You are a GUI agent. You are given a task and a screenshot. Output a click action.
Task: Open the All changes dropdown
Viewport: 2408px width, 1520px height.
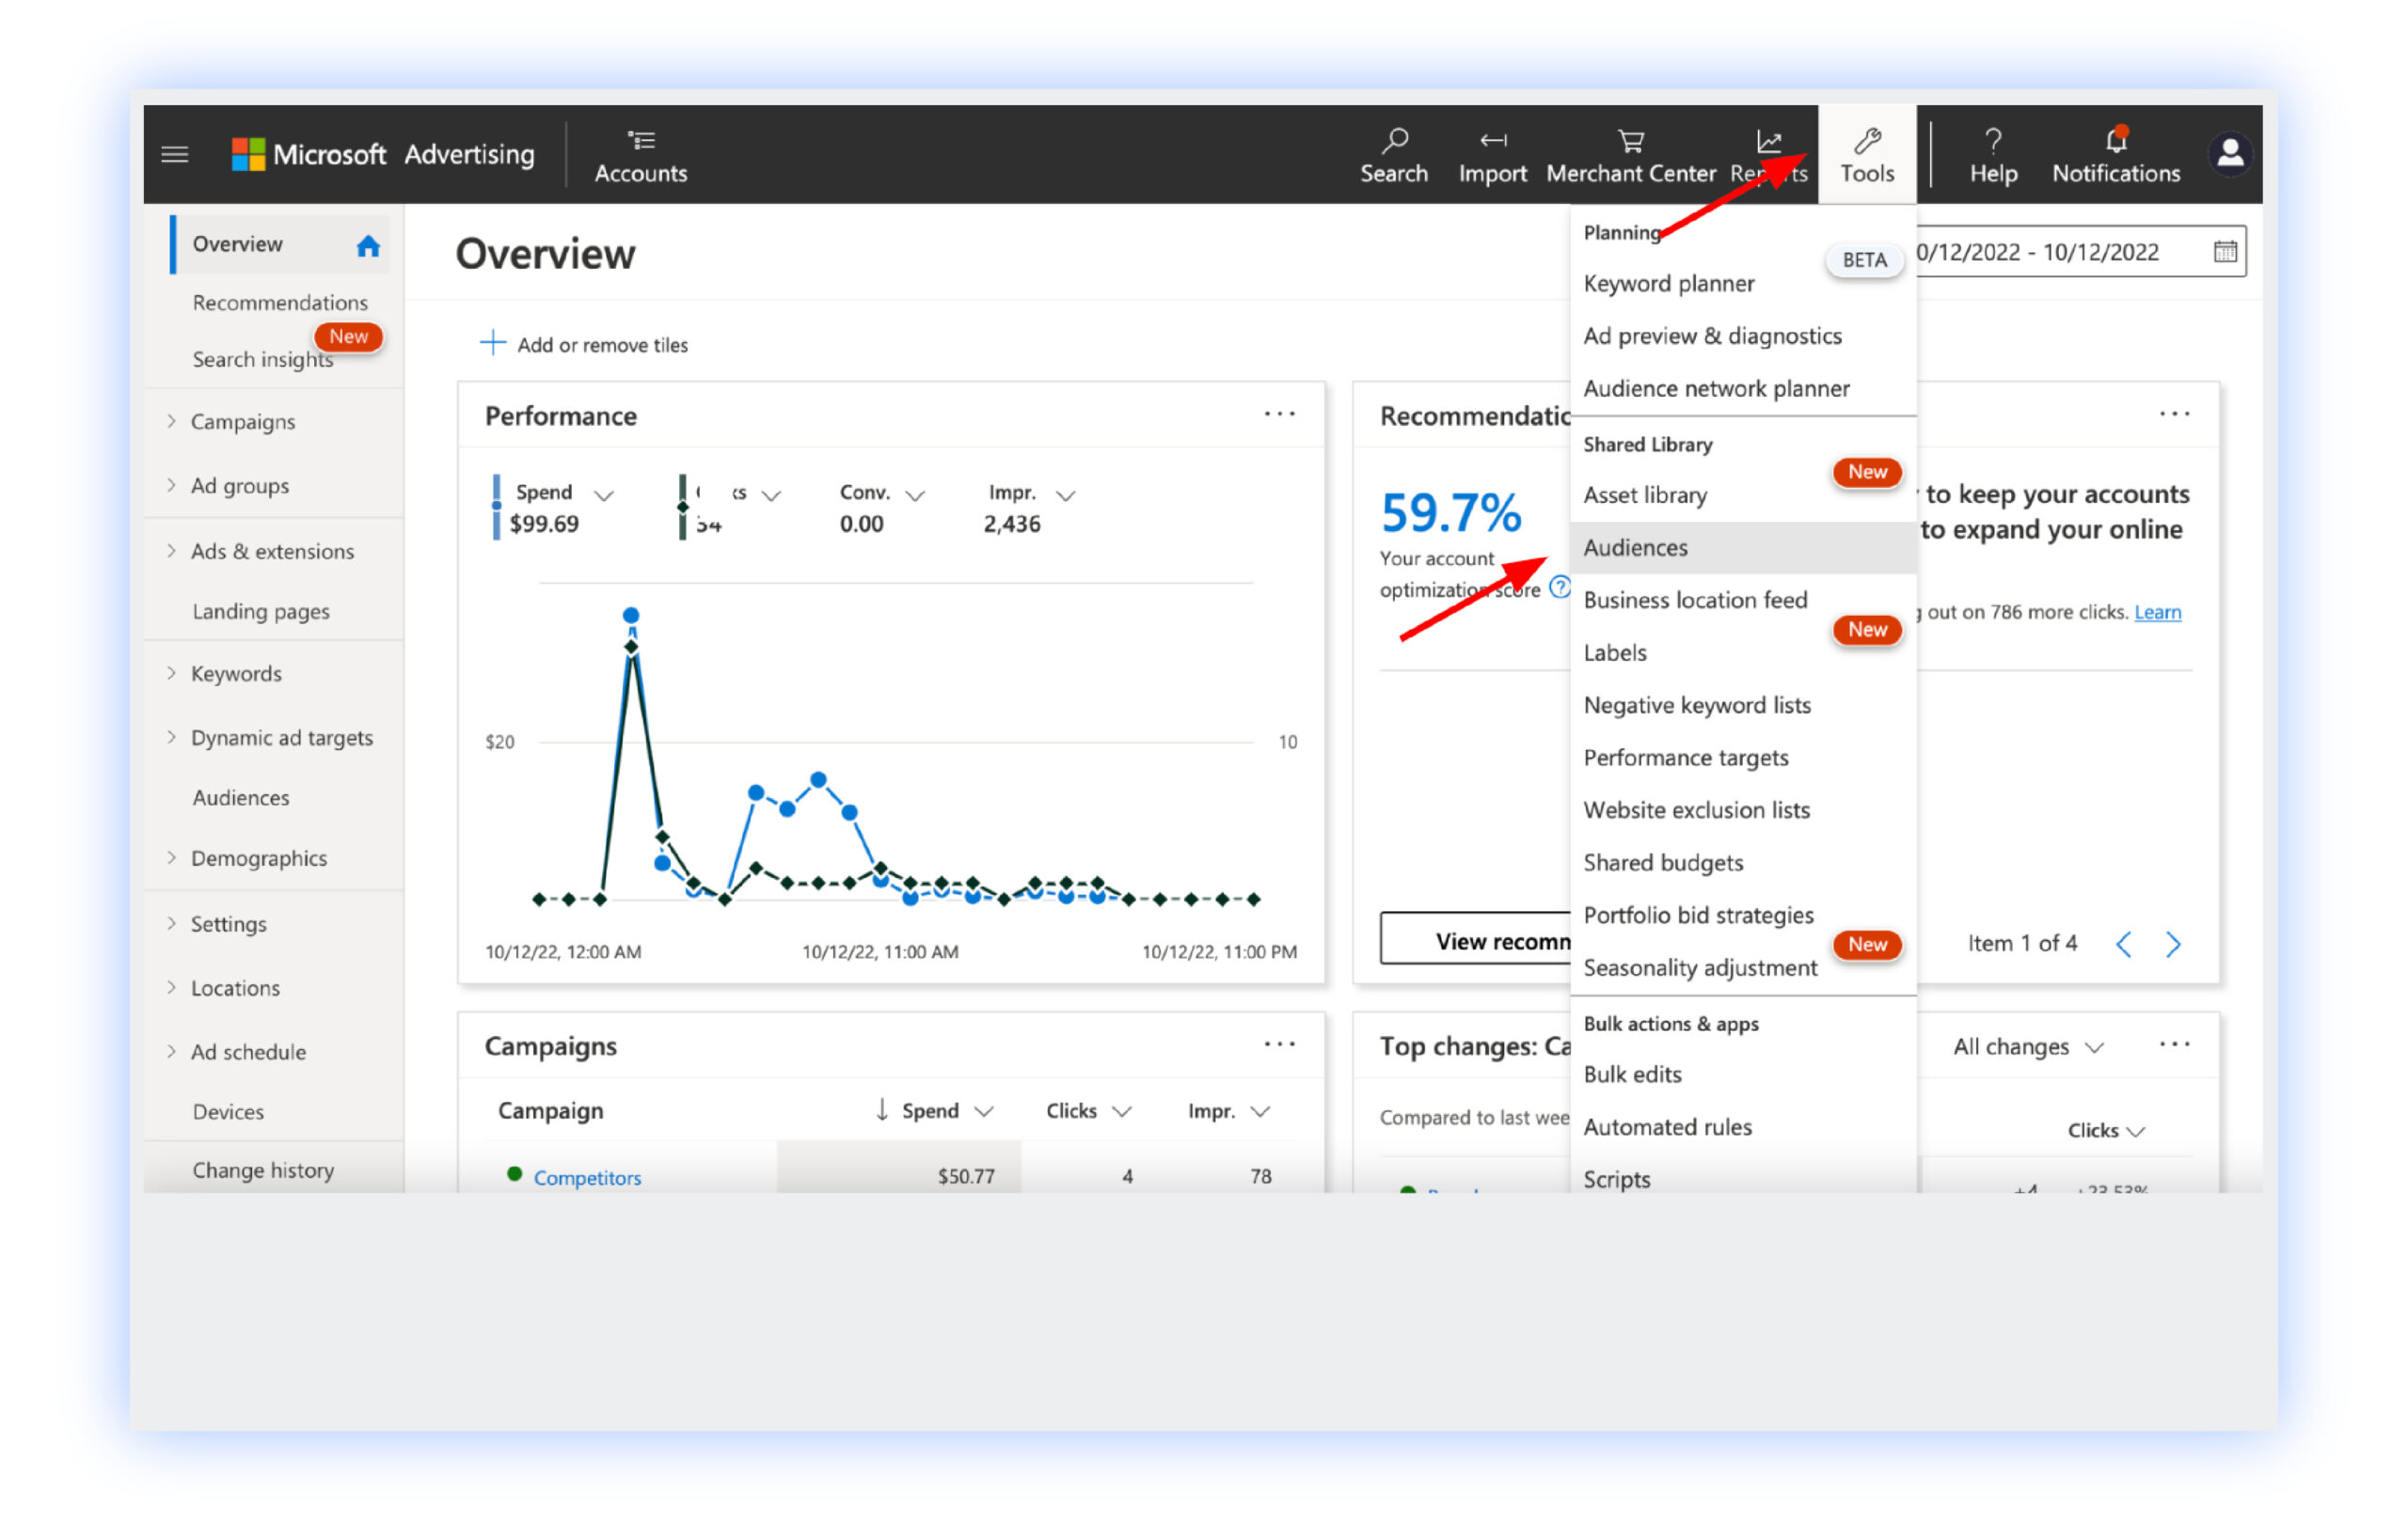click(2028, 1046)
